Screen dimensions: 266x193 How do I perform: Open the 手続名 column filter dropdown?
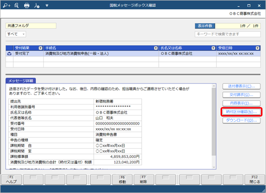(x=156, y=48)
